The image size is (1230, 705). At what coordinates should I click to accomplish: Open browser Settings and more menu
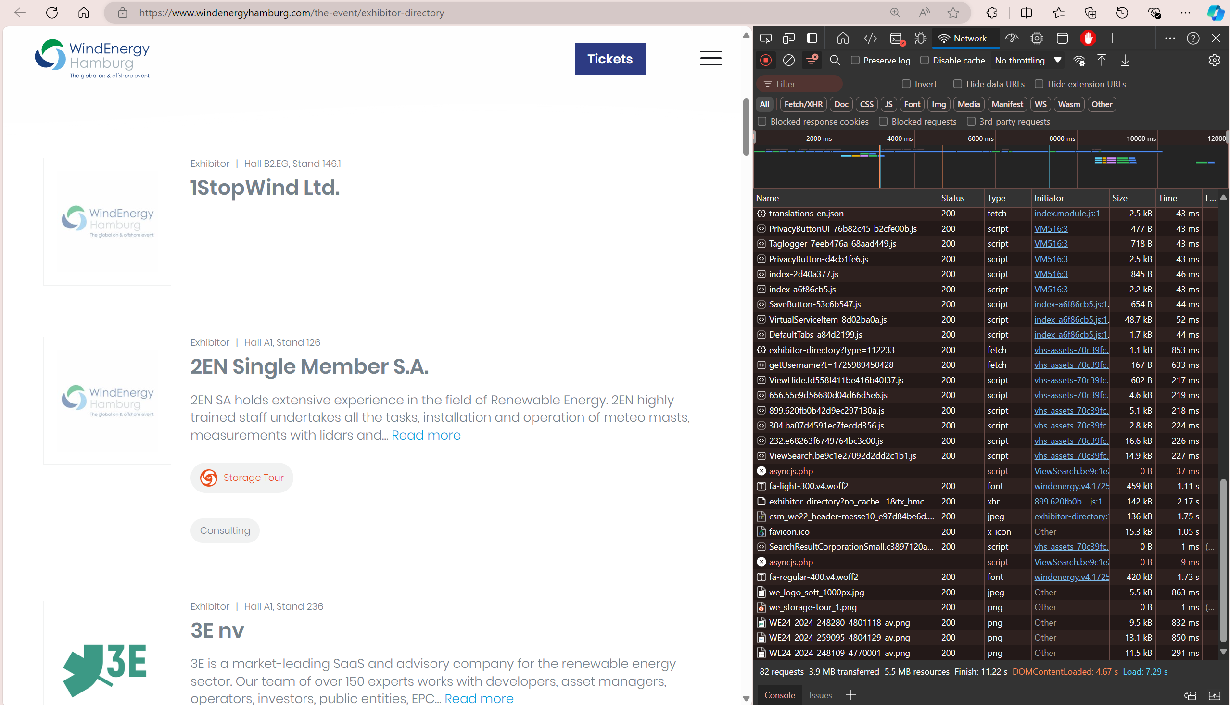(x=1185, y=13)
